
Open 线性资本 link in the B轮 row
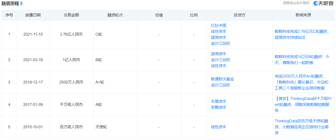[x=219, y=66]
